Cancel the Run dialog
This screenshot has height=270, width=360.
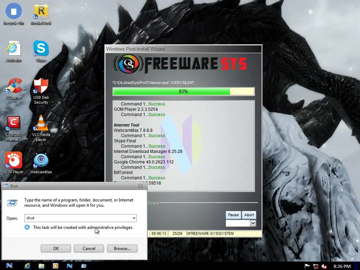point(89,249)
